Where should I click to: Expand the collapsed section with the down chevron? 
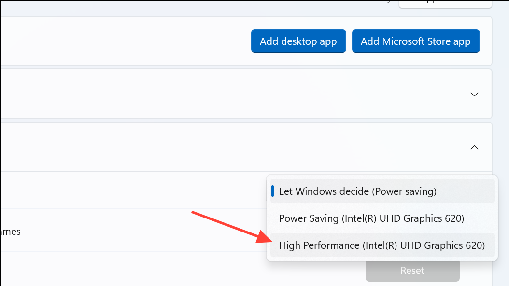(474, 95)
